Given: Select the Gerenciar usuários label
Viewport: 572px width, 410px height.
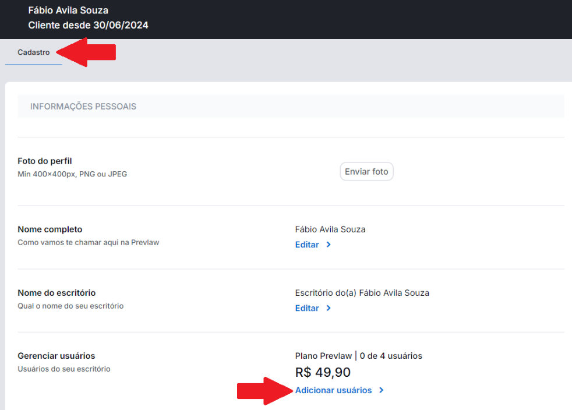Looking at the screenshot, I should click(x=56, y=356).
